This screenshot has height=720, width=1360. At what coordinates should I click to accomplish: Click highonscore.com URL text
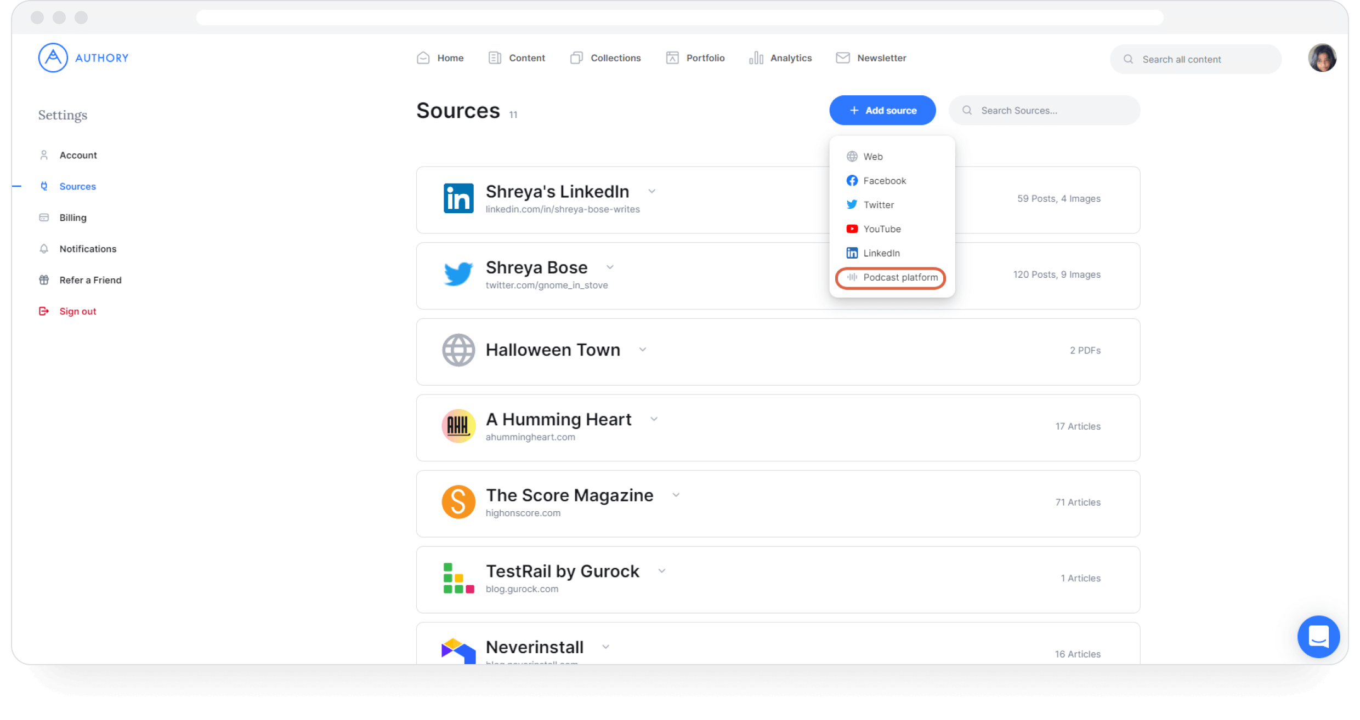point(523,513)
